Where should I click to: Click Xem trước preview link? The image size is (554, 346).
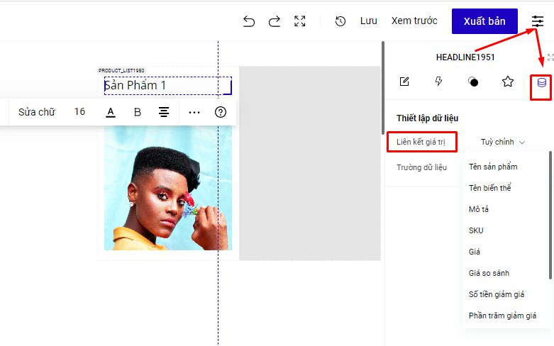(414, 21)
